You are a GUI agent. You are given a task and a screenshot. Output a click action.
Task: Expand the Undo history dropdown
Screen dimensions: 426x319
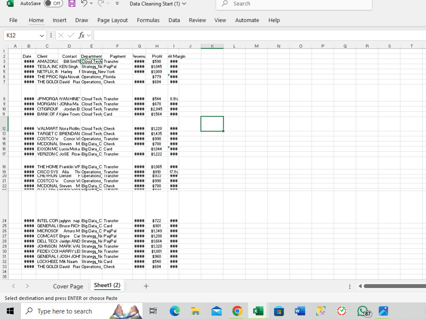pyautogui.click(x=91, y=3)
